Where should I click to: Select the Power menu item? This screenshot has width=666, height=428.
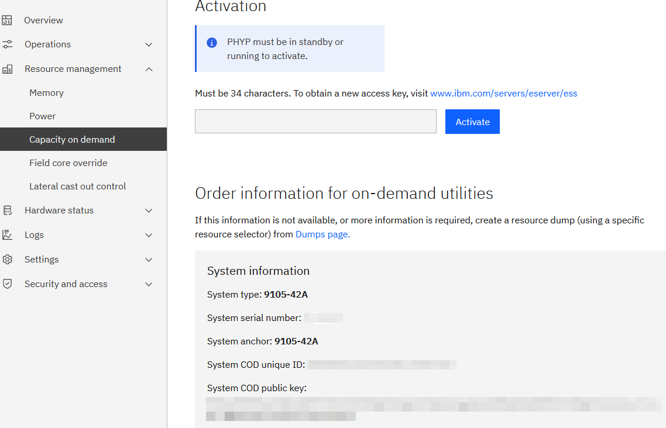pos(42,116)
